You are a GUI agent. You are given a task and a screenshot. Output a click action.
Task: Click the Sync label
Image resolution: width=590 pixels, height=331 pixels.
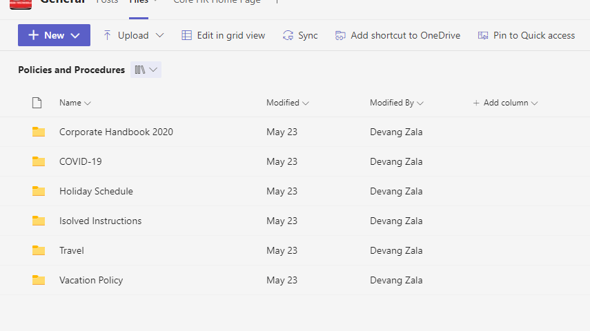(x=308, y=35)
